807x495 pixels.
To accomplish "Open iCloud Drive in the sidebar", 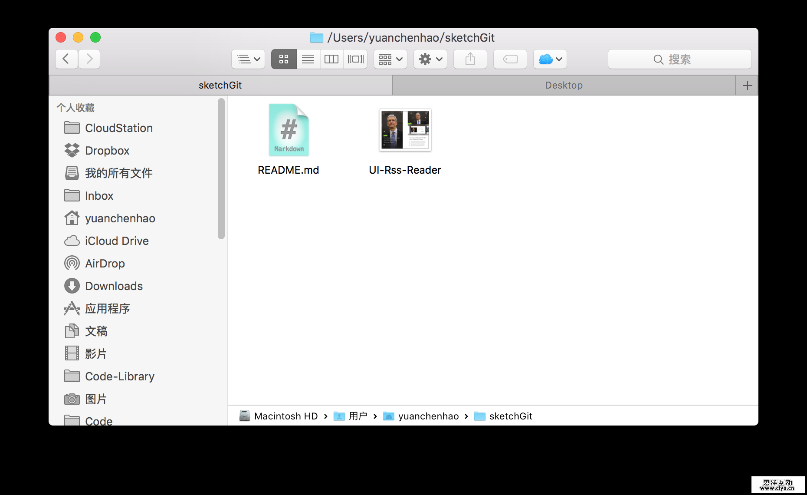I will 116,241.
